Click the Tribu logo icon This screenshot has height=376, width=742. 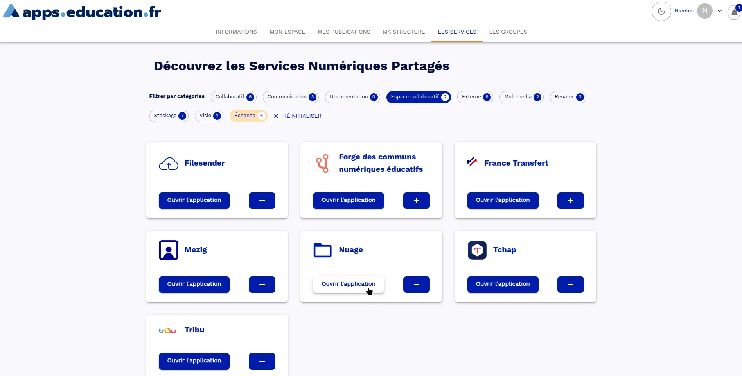click(x=169, y=331)
